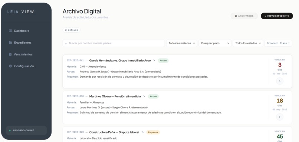Screen dimensions: 299x142
Task: Click text Civil — Arrendamiento
Action: coord(93,67)
